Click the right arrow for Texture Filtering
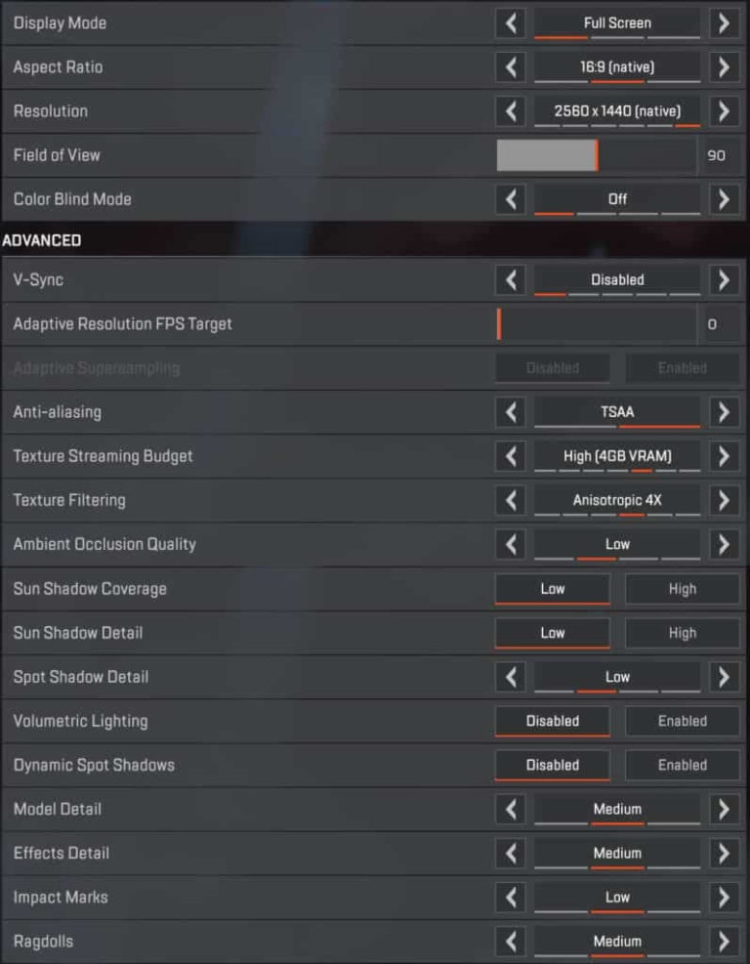The width and height of the screenshot is (750, 964). coord(725,500)
